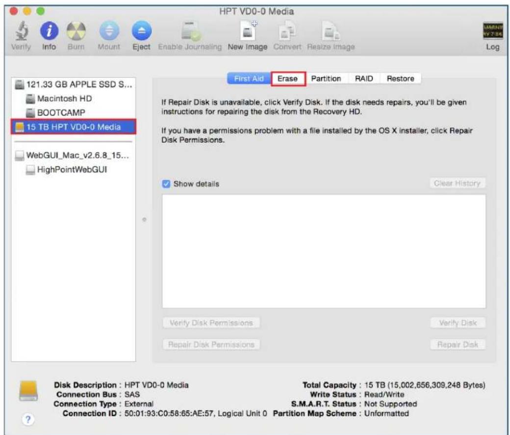Click the Clear History button
The width and height of the screenshot is (510, 435).
pyautogui.click(x=458, y=183)
